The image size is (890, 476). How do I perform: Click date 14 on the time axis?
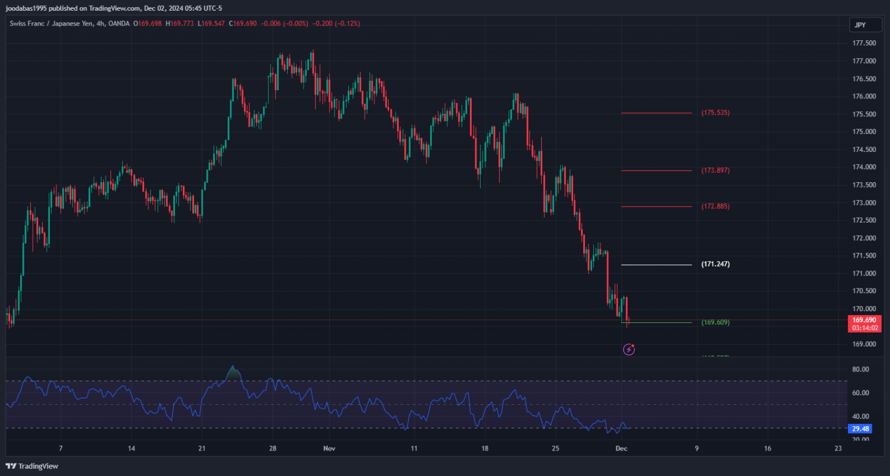131,449
